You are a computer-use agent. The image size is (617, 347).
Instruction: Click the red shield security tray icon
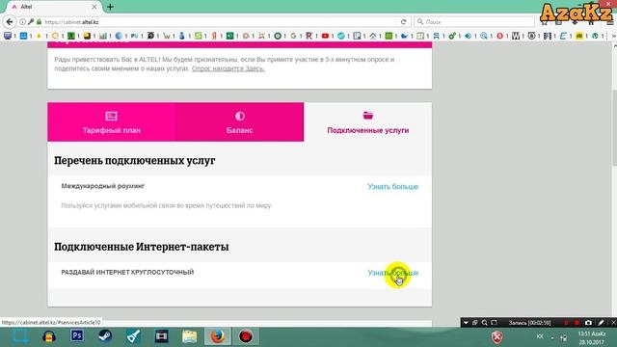click(497, 337)
